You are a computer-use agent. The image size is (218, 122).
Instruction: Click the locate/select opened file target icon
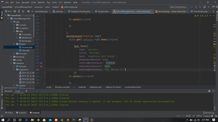click(15, 12)
